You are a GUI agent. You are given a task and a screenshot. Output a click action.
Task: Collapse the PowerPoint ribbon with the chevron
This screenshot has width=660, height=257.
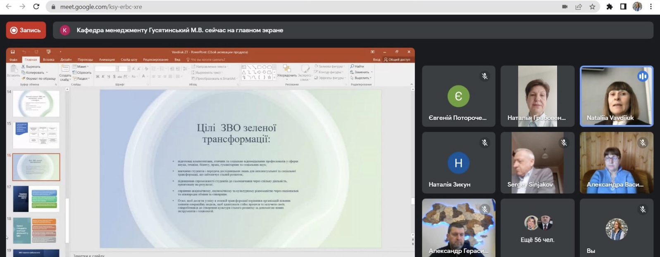tap(411, 84)
